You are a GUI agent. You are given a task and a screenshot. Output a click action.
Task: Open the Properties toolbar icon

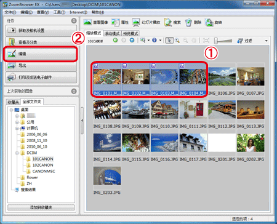(116, 22)
